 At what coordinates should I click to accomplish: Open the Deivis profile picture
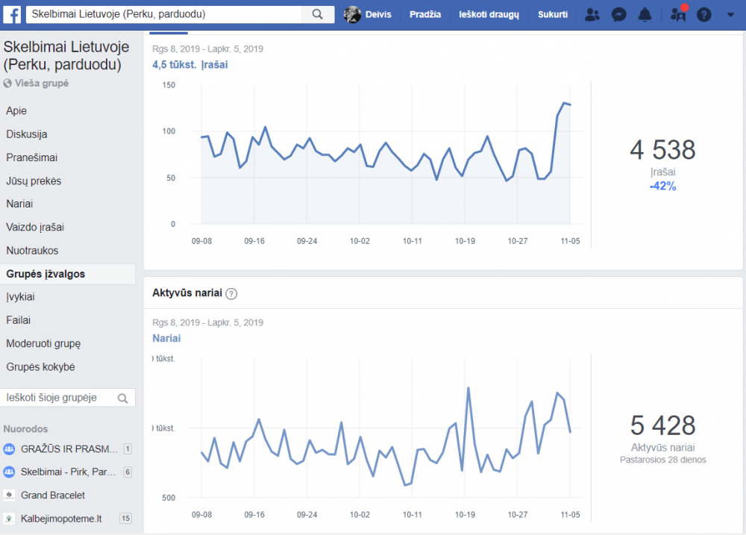coord(352,14)
